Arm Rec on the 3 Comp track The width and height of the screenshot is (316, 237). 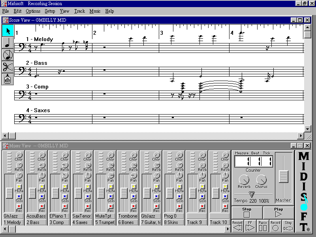65,206
